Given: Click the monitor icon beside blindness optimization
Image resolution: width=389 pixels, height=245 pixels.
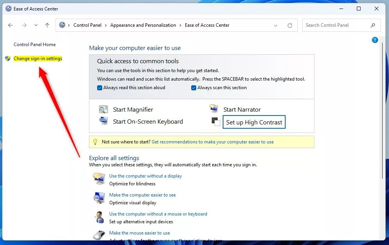Looking at the screenshot, I should pyautogui.click(x=98, y=179).
